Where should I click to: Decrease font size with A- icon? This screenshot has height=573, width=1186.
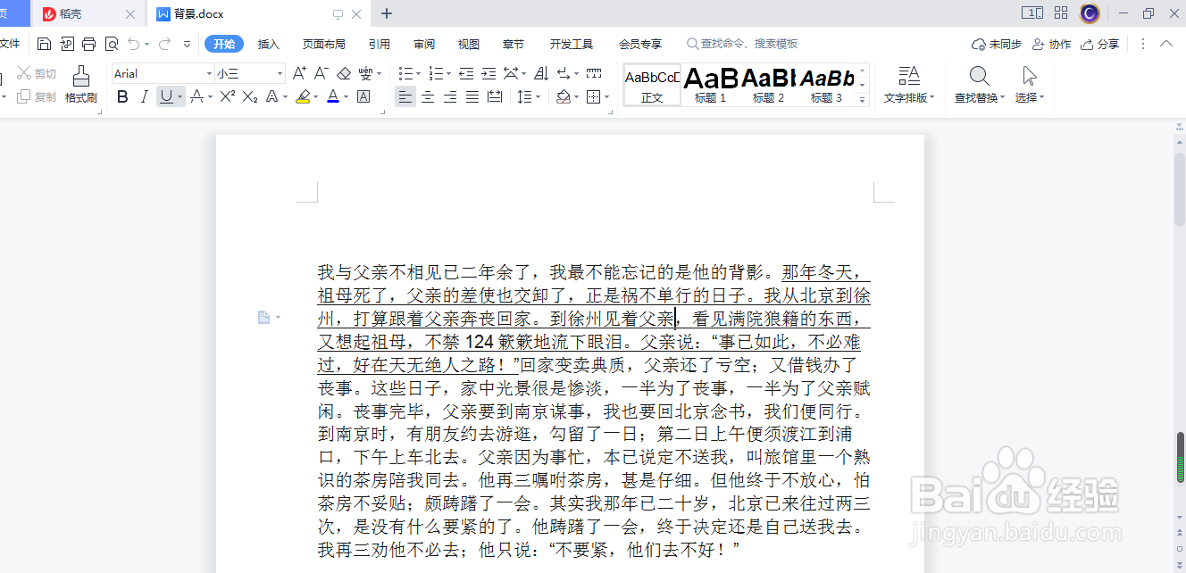(x=322, y=73)
